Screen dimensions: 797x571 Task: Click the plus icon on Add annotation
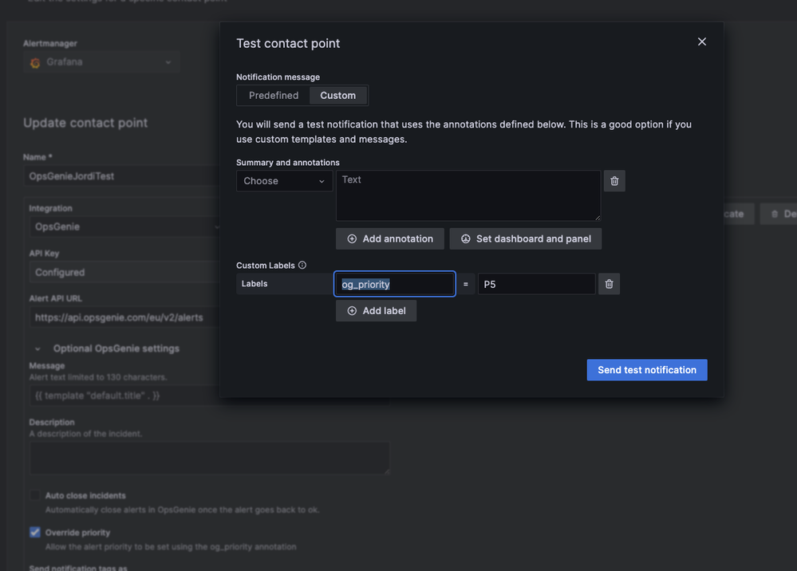coord(351,238)
